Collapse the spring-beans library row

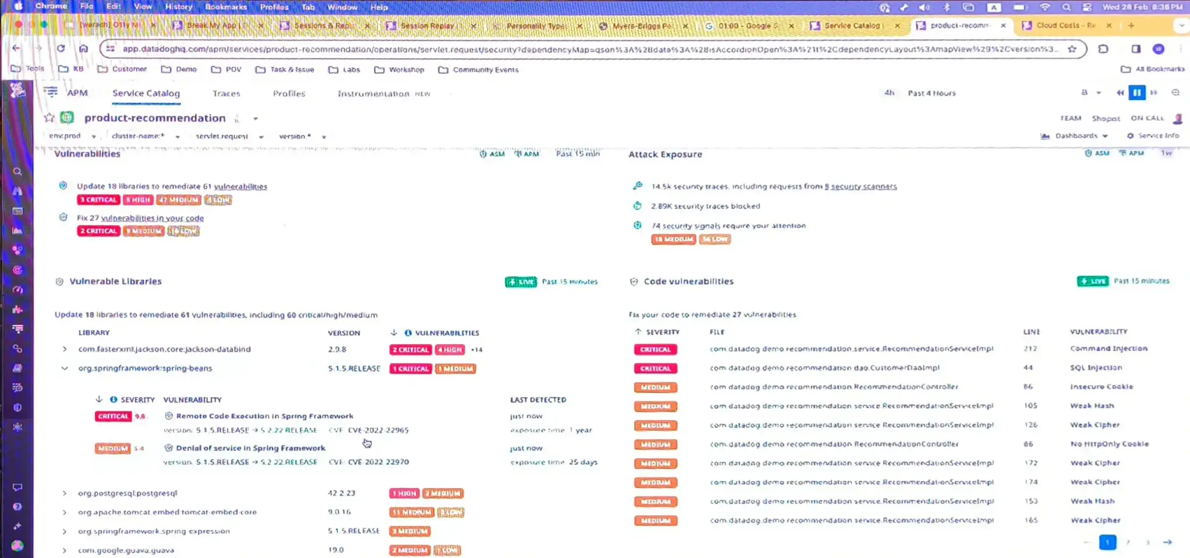pos(64,368)
